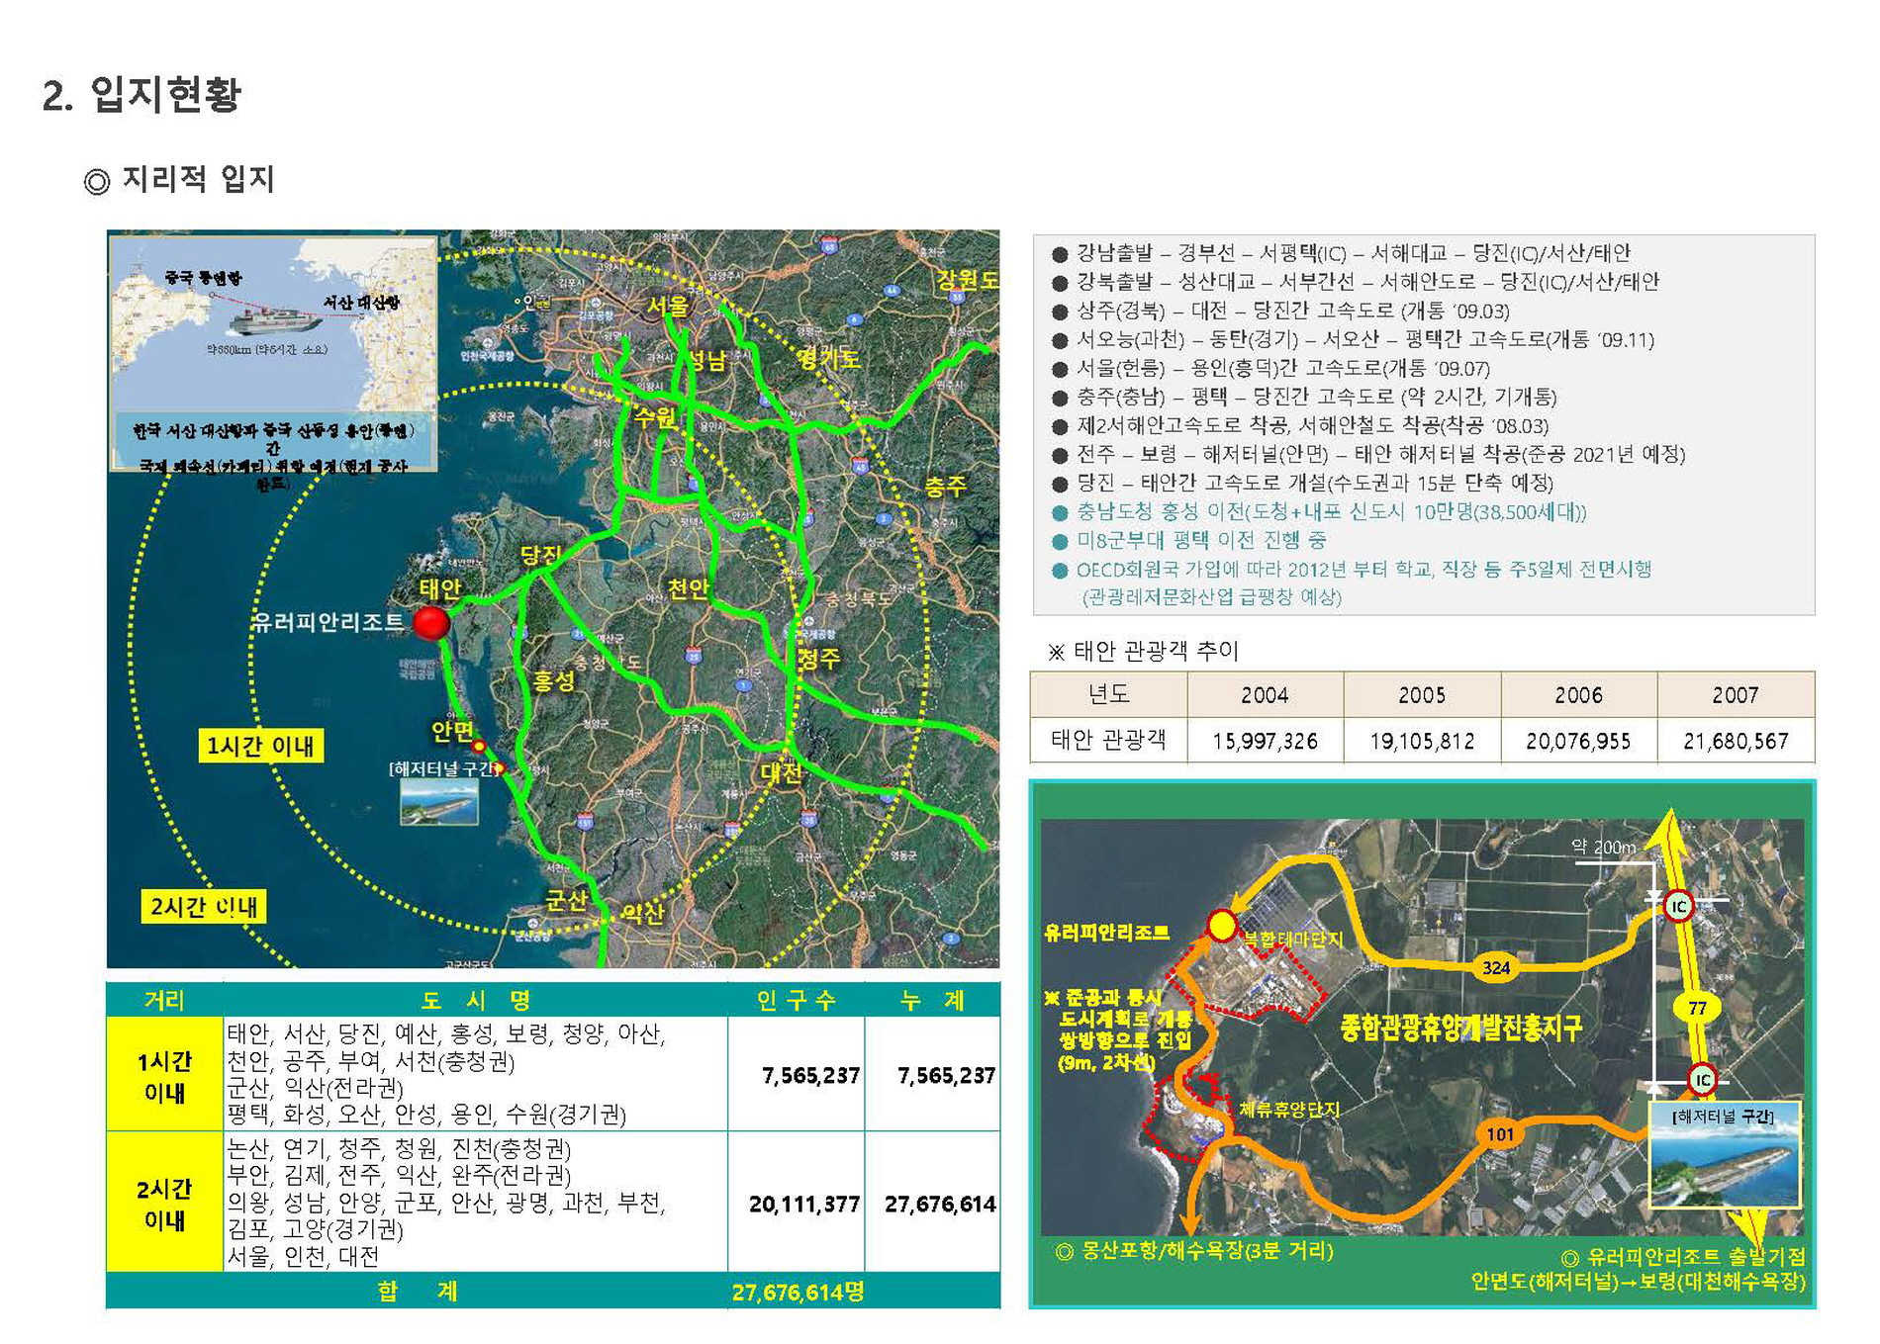Select the yellow 2시간 이내 row header cell
The height and width of the screenshot is (1344, 1880).
click(x=164, y=1203)
